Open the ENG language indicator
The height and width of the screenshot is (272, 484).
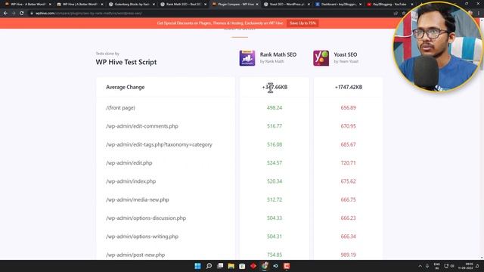(x=437, y=266)
